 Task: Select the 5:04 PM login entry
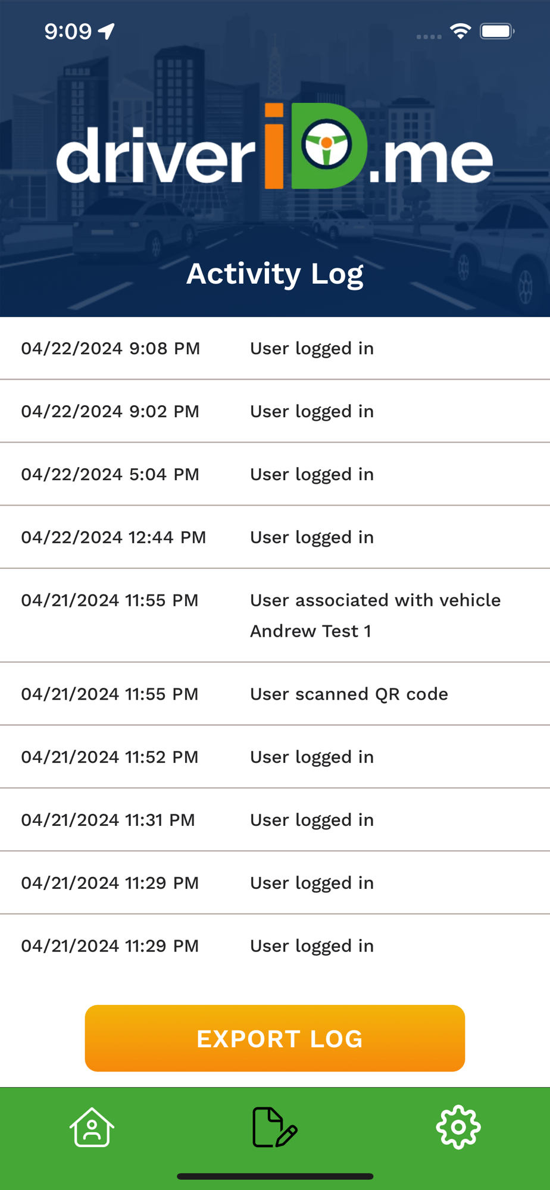click(275, 474)
